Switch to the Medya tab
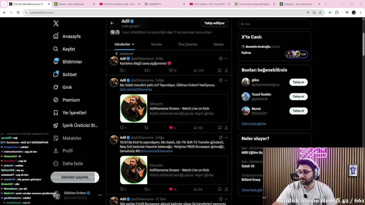The width and height of the screenshot is (365, 205). coord(218,44)
